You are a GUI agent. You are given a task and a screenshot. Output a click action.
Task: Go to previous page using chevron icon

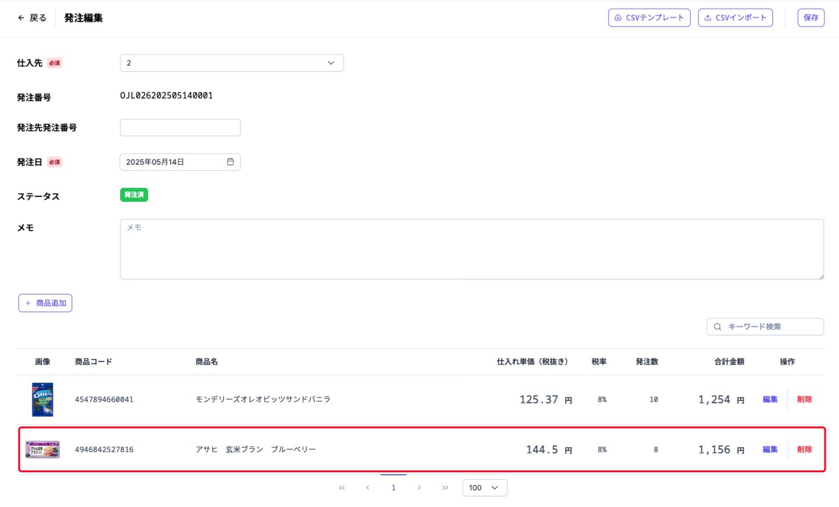368,488
